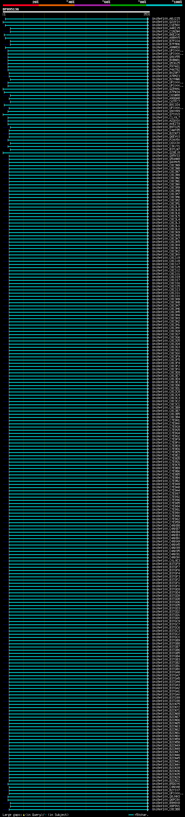Click the orange ~40% identity color bar
This screenshot has height=817, width=185.
click(57, 5)
